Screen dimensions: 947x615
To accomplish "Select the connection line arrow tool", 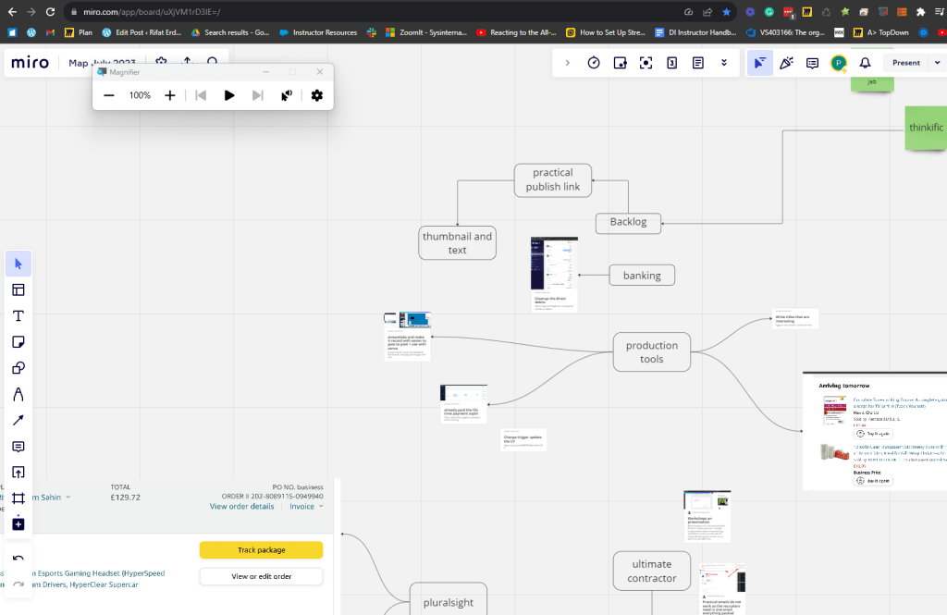I will (x=18, y=421).
